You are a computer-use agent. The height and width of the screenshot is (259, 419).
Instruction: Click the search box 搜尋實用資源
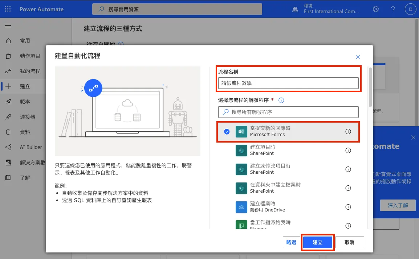[177, 9]
